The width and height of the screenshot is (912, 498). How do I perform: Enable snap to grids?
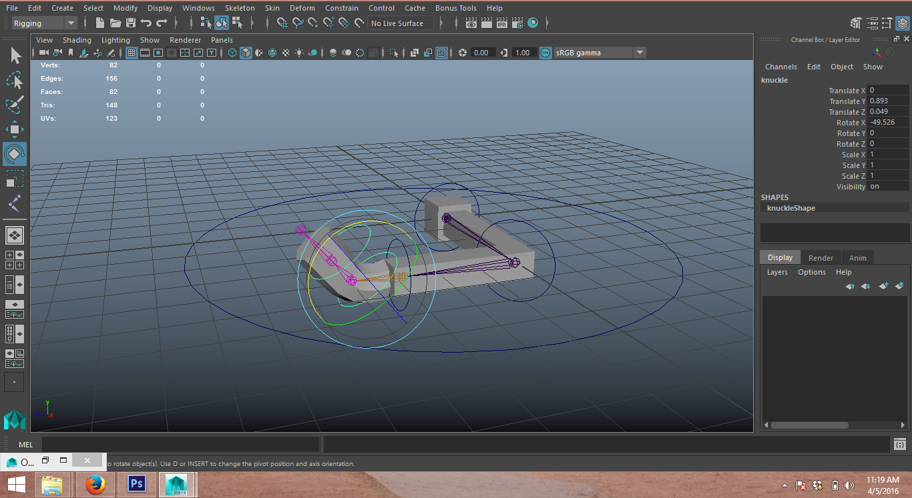pyautogui.click(x=282, y=23)
